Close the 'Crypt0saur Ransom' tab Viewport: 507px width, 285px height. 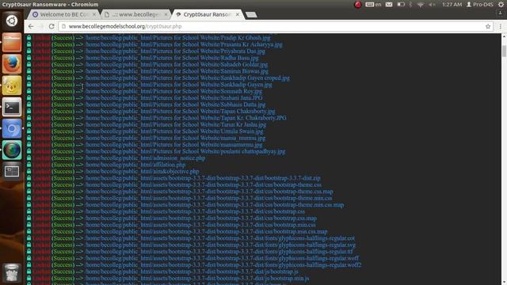pos(238,14)
